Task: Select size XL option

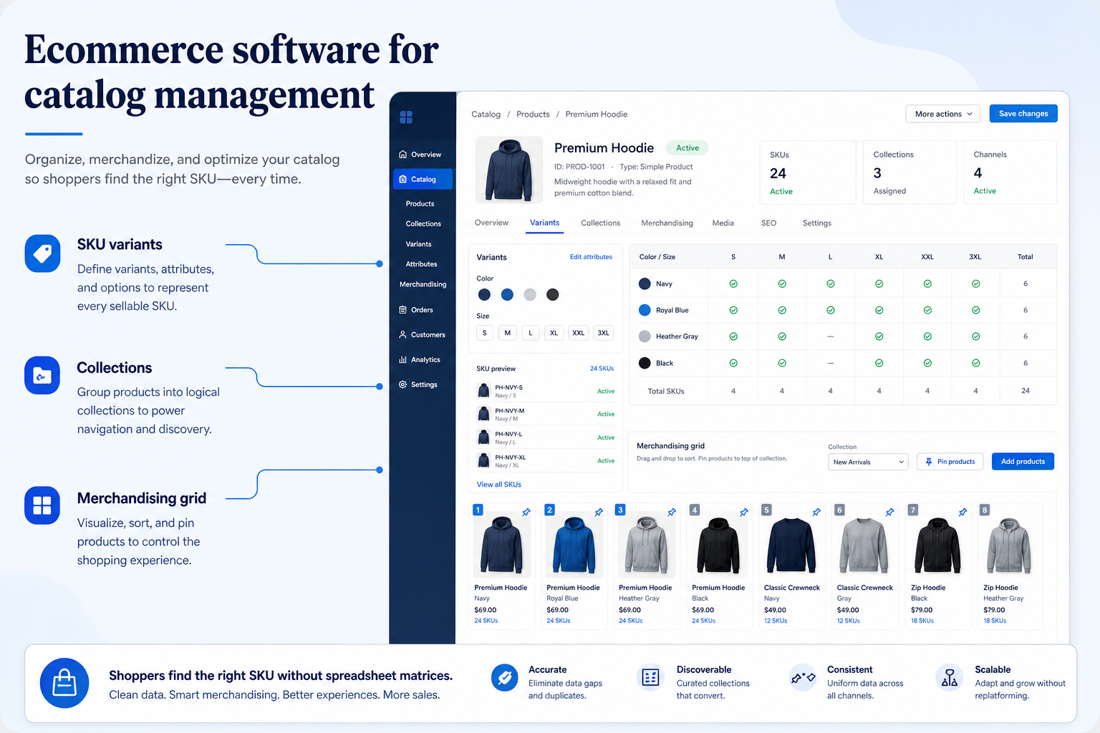Action: click(554, 333)
